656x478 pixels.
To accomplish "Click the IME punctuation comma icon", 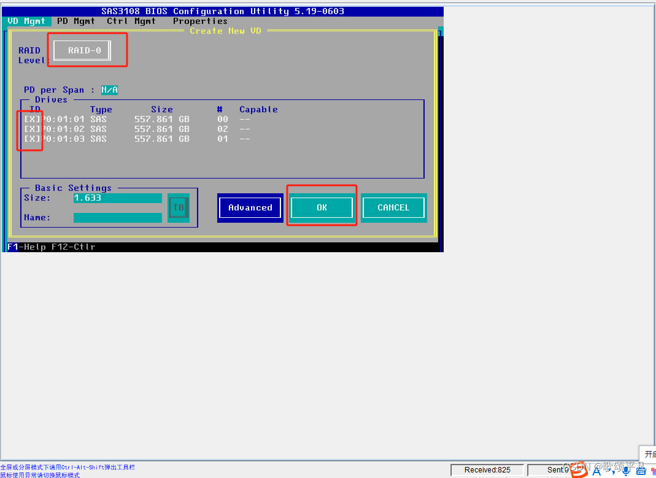I will pyautogui.click(x=611, y=472).
